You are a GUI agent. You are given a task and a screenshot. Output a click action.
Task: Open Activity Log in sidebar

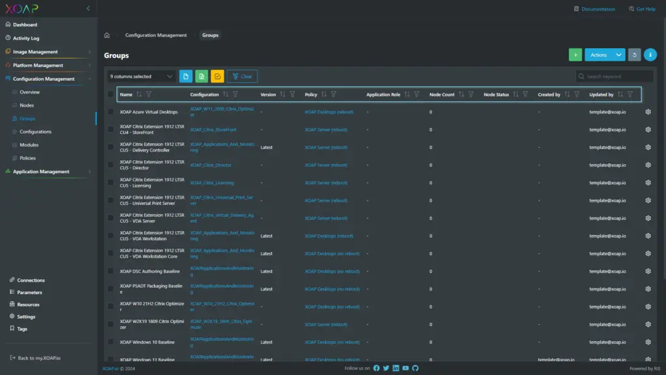point(26,38)
